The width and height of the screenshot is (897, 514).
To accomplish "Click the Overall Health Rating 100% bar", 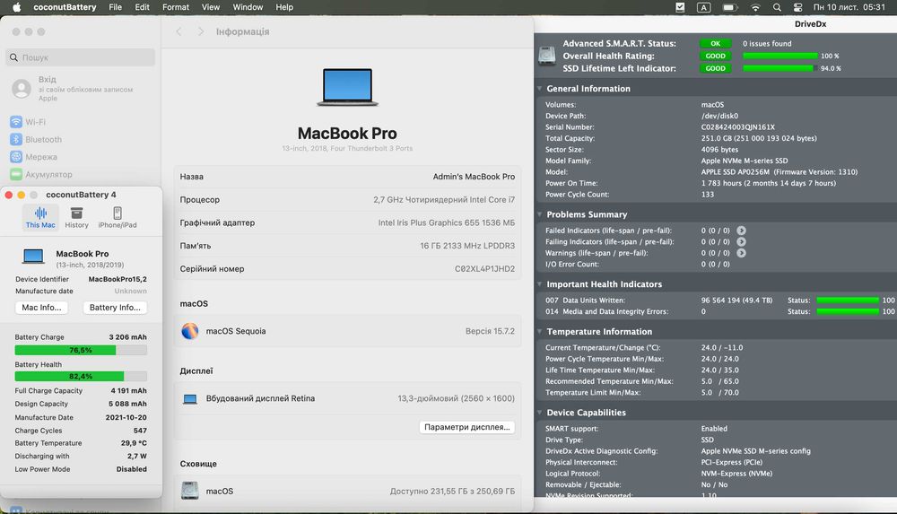I will (779, 57).
